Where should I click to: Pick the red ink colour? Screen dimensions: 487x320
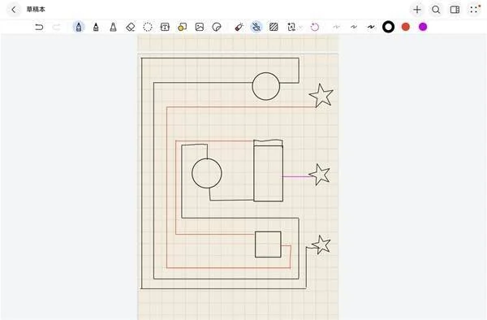(406, 27)
